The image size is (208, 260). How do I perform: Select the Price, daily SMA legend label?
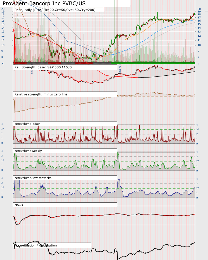click(55, 10)
